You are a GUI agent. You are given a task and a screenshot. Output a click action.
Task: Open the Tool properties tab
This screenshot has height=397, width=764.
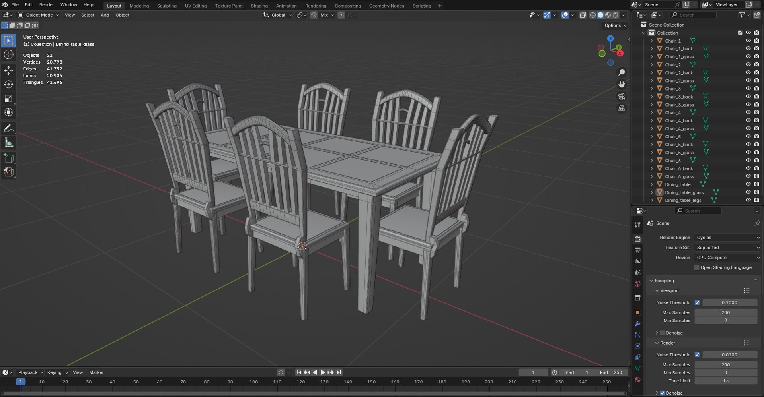637,225
